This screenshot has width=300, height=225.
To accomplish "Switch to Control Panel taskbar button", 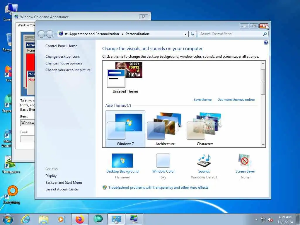I will [x=116, y=219].
